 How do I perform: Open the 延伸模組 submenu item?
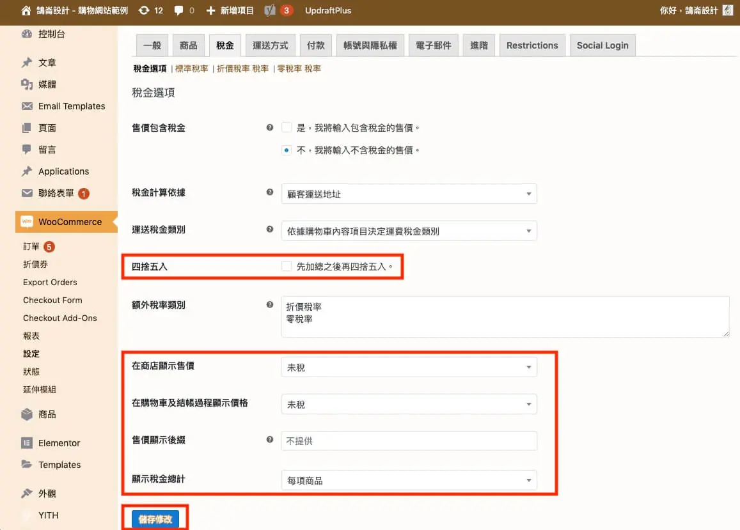[x=40, y=390]
